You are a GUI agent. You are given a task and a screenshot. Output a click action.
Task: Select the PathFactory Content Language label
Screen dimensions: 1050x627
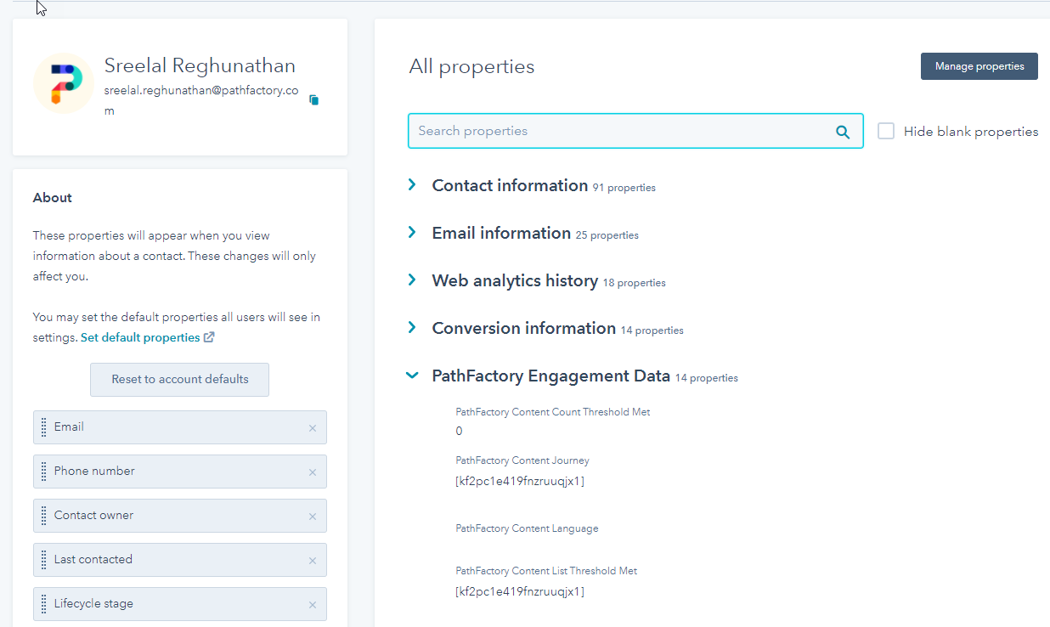point(527,528)
